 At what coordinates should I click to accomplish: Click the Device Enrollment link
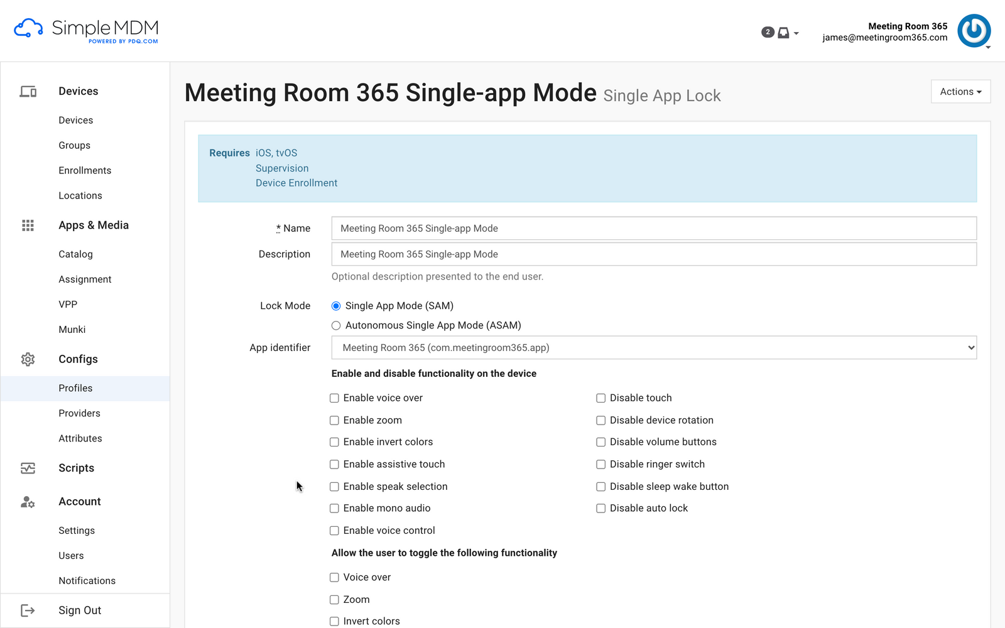point(296,183)
